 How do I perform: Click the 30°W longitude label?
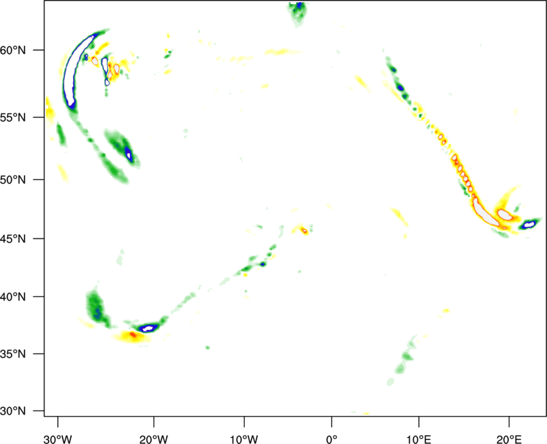[57, 439]
